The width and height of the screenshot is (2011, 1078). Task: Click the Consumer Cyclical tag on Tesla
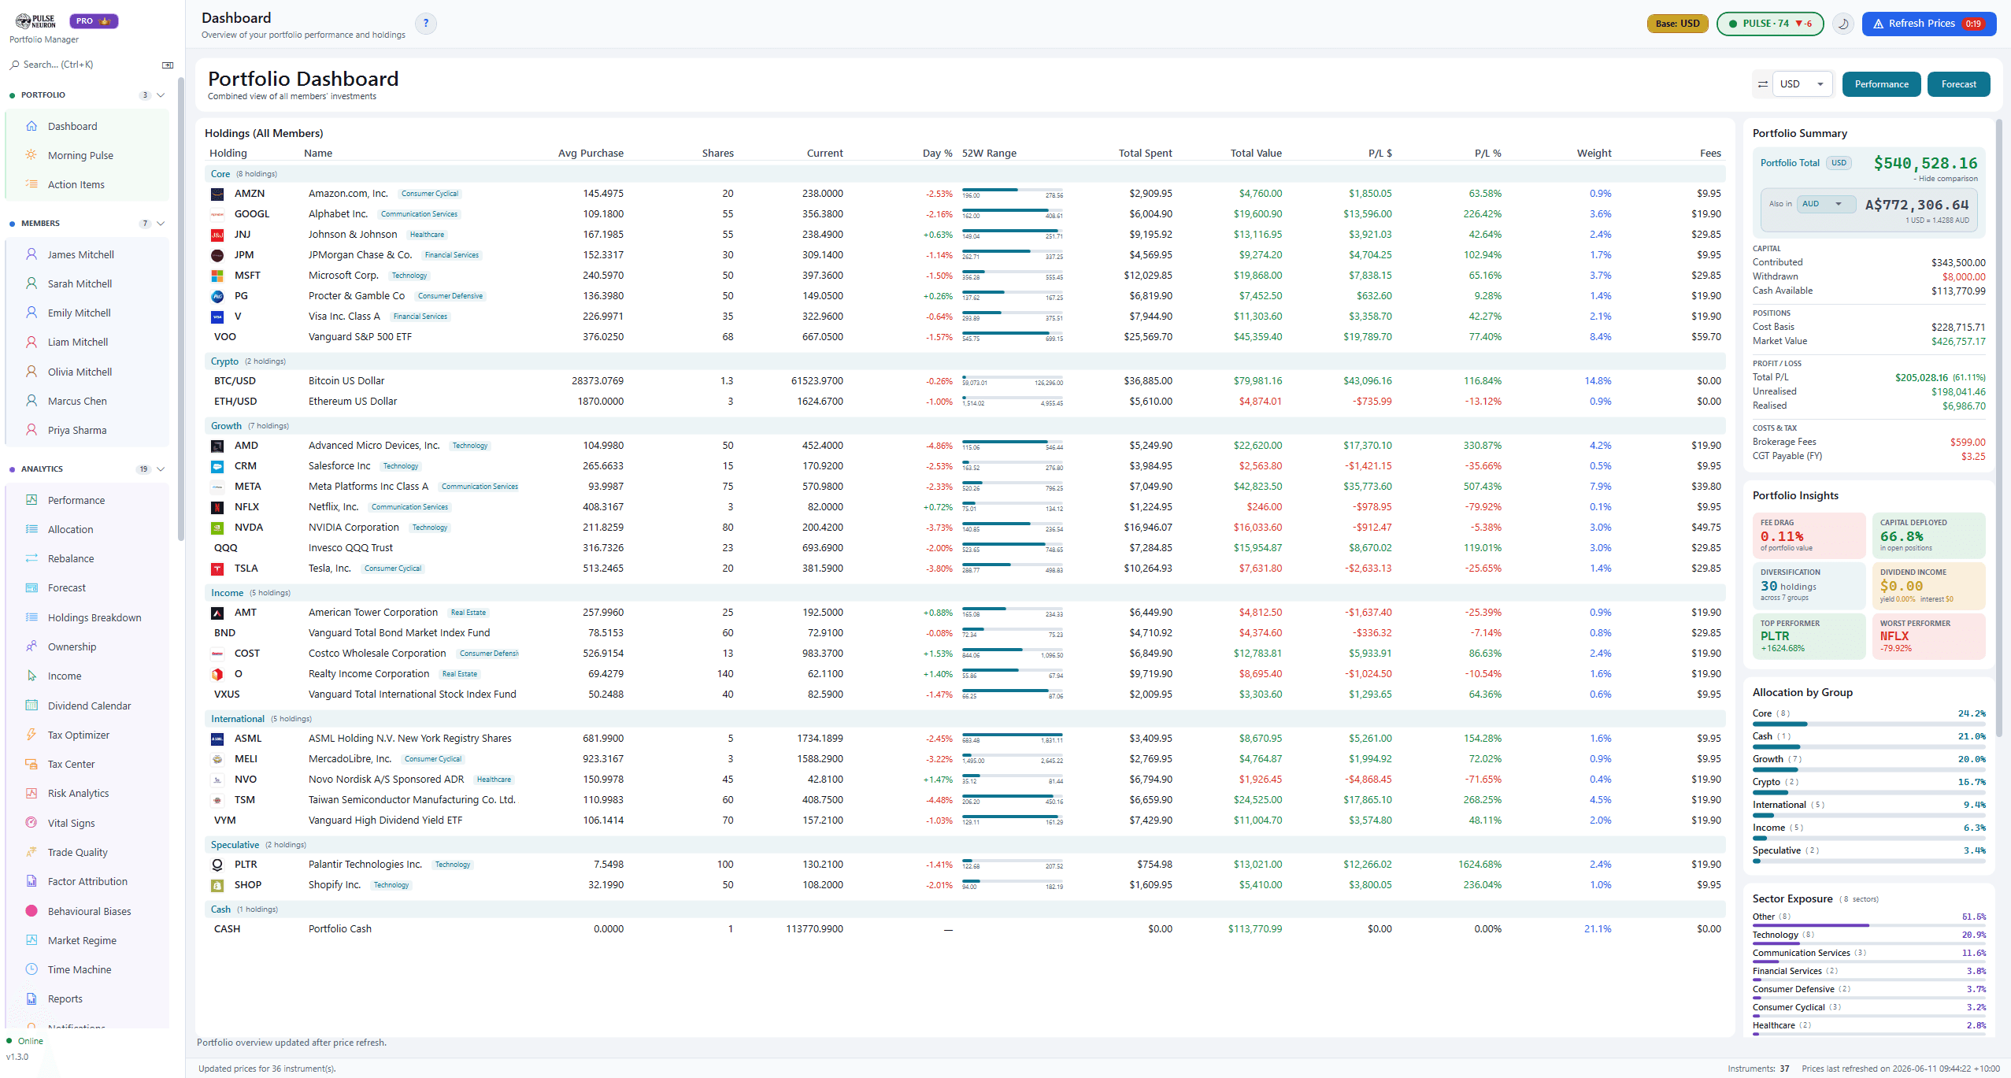[x=392, y=569]
